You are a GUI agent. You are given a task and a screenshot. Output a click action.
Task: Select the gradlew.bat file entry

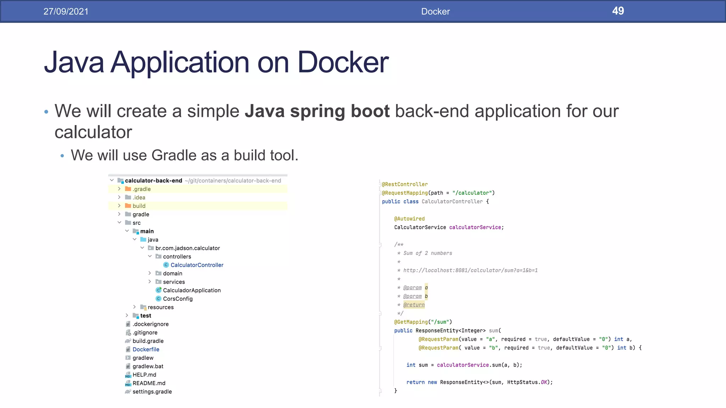click(148, 366)
